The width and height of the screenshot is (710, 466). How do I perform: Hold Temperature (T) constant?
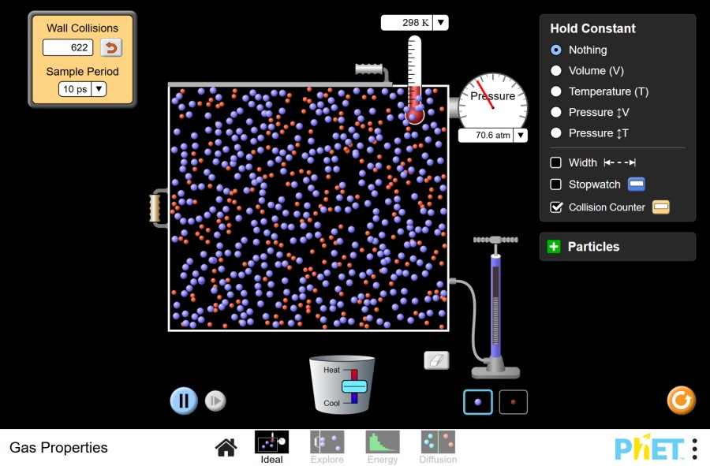555,91
